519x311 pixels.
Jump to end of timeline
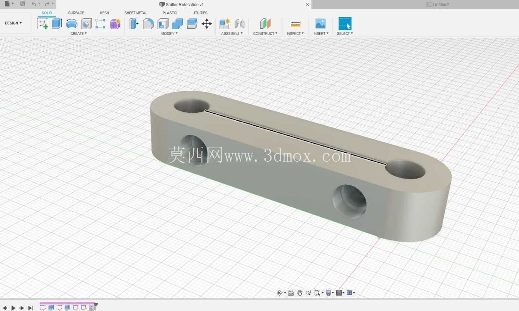pos(31,308)
